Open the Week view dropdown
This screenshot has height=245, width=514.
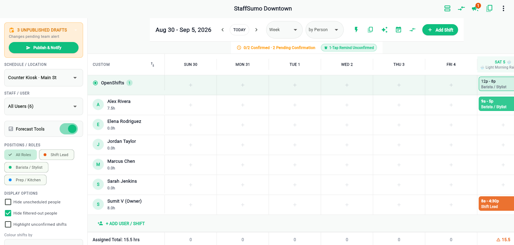click(284, 30)
